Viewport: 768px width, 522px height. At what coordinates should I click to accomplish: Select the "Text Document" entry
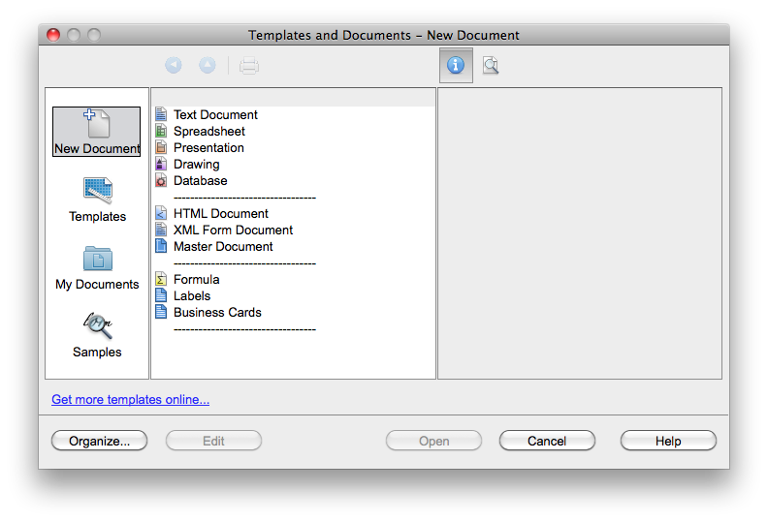[x=215, y=114]
